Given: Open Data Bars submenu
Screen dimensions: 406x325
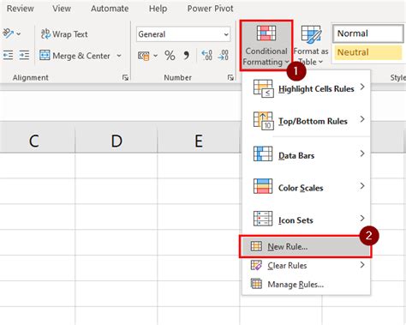Looking at the screenshot, I should point(306,155).
